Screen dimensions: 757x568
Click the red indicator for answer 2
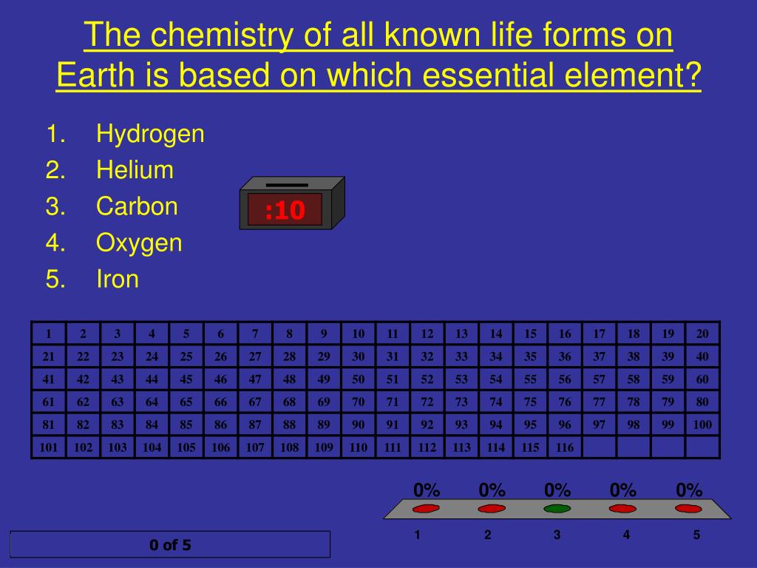[492, 509]
